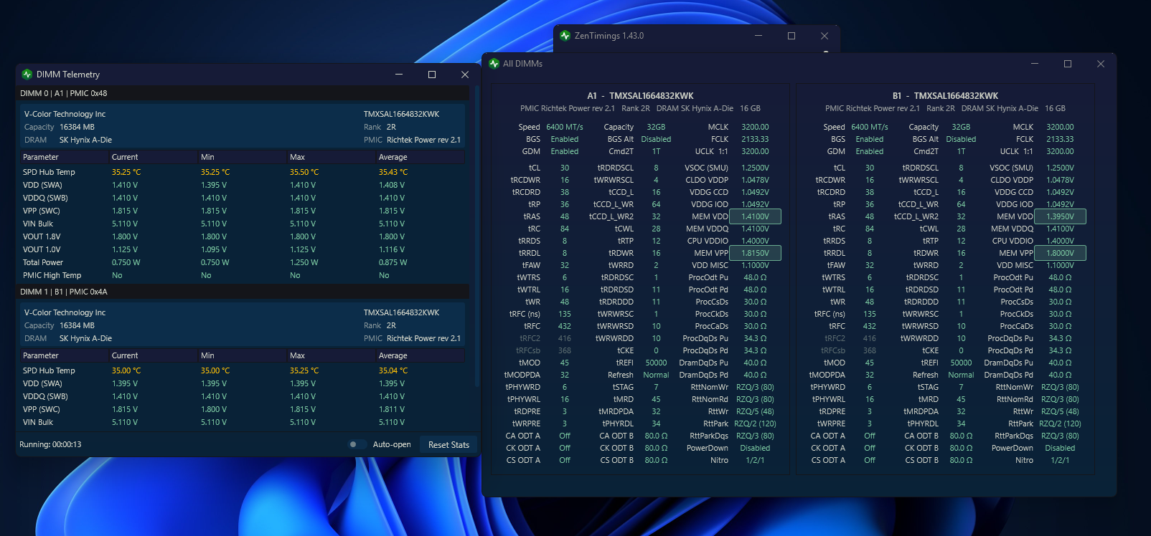Click the Min column header for DIMM 0

pos(243,157)
